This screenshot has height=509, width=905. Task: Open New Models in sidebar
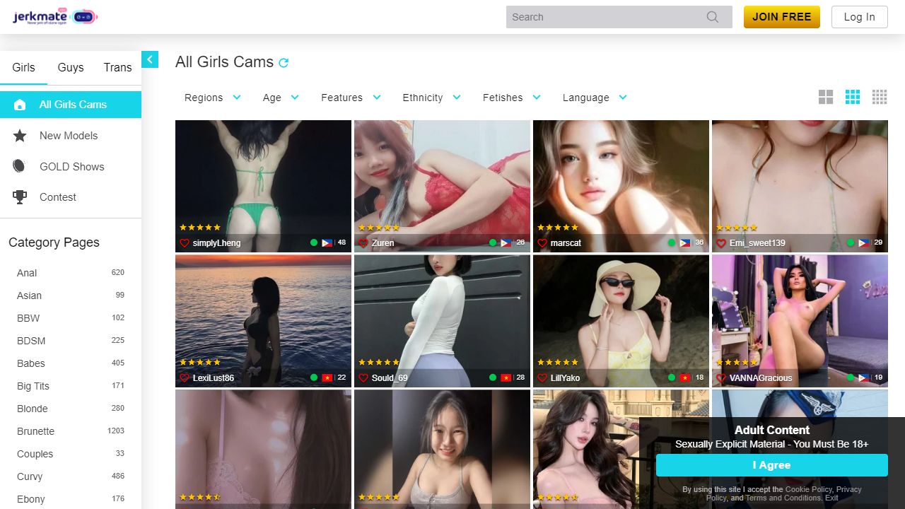[x=71, y=136]
